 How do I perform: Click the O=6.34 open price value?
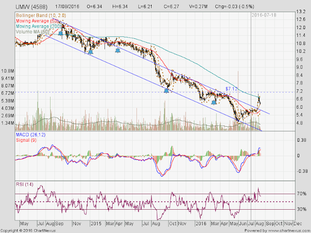click(x=94, y=6)
